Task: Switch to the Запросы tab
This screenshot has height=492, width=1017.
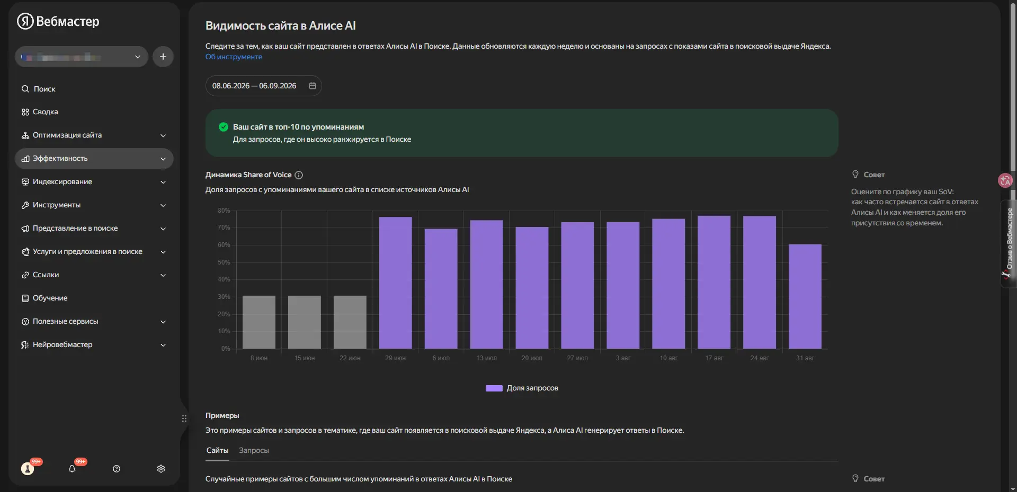Action: pos(254,451)
